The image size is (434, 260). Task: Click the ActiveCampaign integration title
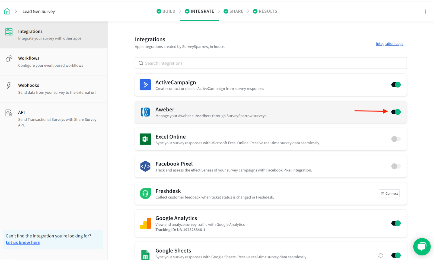pyautogui.click(x=176, y=82)
